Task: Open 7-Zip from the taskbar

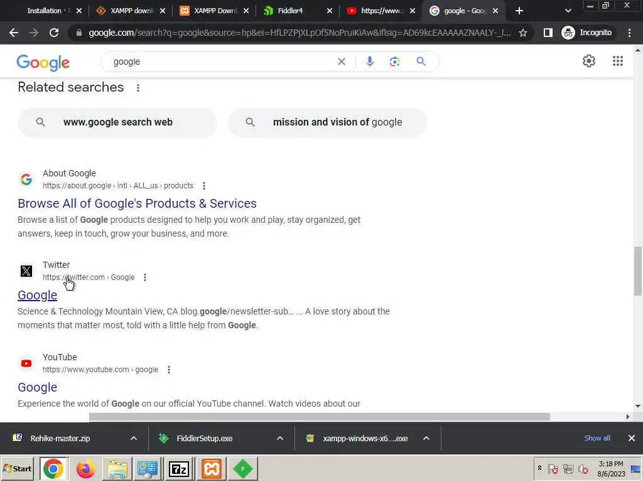Action: [x=179, y=469]
